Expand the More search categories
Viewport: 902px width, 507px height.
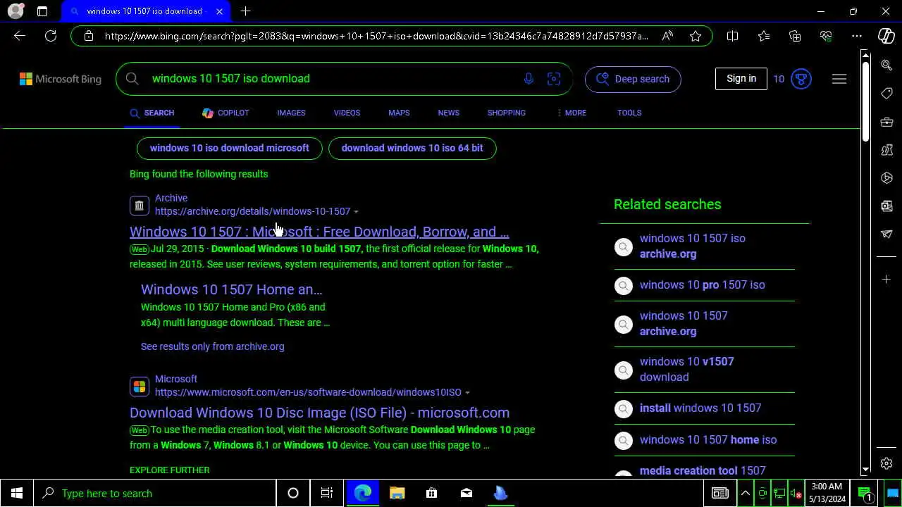coord(572,113)
